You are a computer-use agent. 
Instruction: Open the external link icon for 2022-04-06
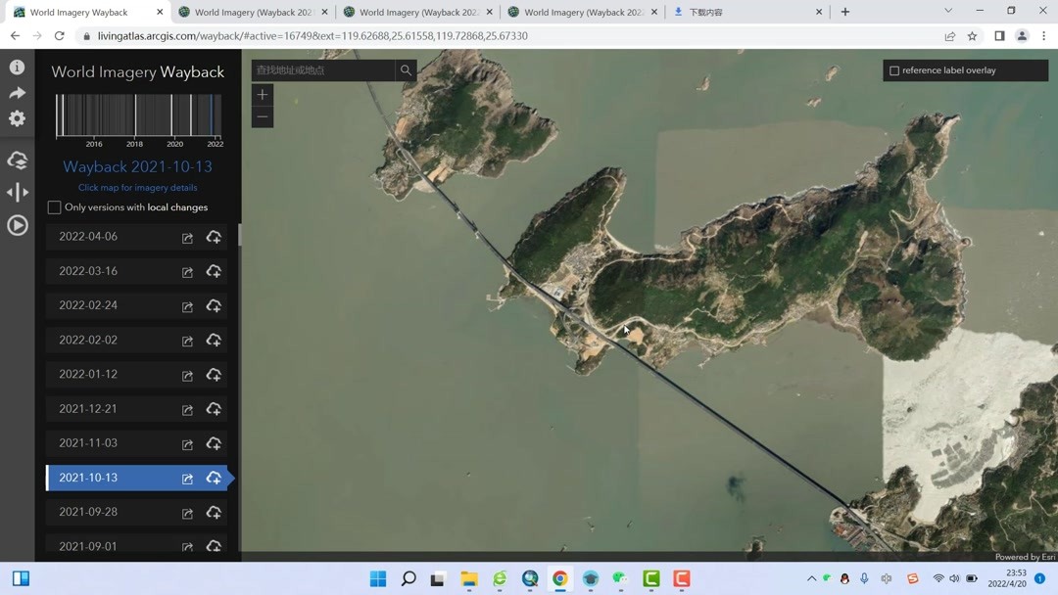[187, 237]
